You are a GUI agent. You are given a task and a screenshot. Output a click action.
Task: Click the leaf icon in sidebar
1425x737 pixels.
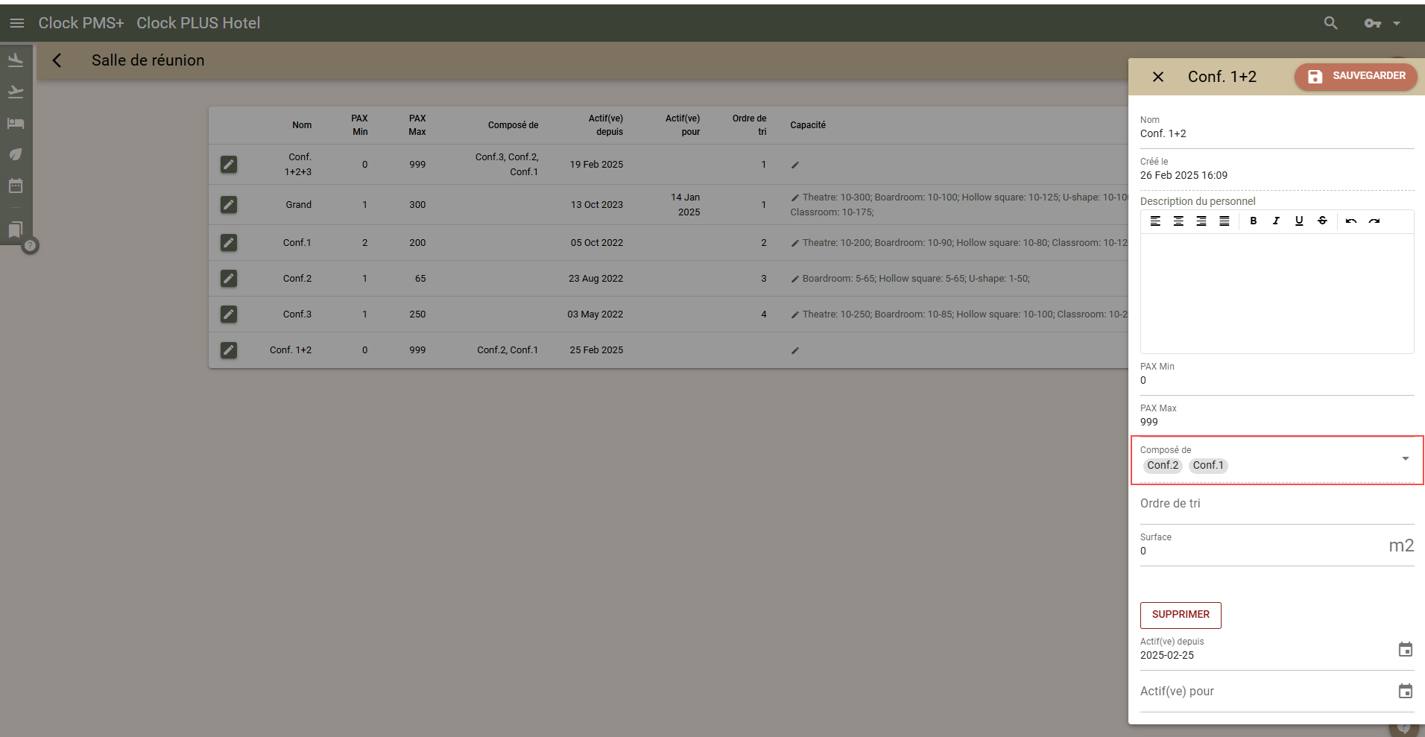click(16, 154)
